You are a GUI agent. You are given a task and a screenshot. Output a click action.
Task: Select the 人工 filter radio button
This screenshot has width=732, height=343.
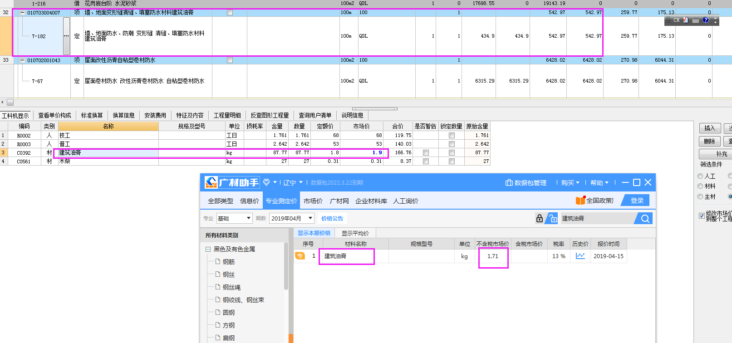(x=700, y=176)
